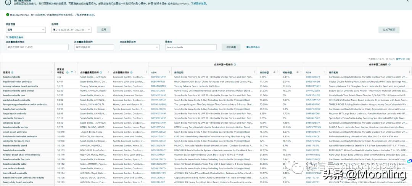Open column menu for 点击量最高的品牌
412x186 pixels.
tap(108, 72)
